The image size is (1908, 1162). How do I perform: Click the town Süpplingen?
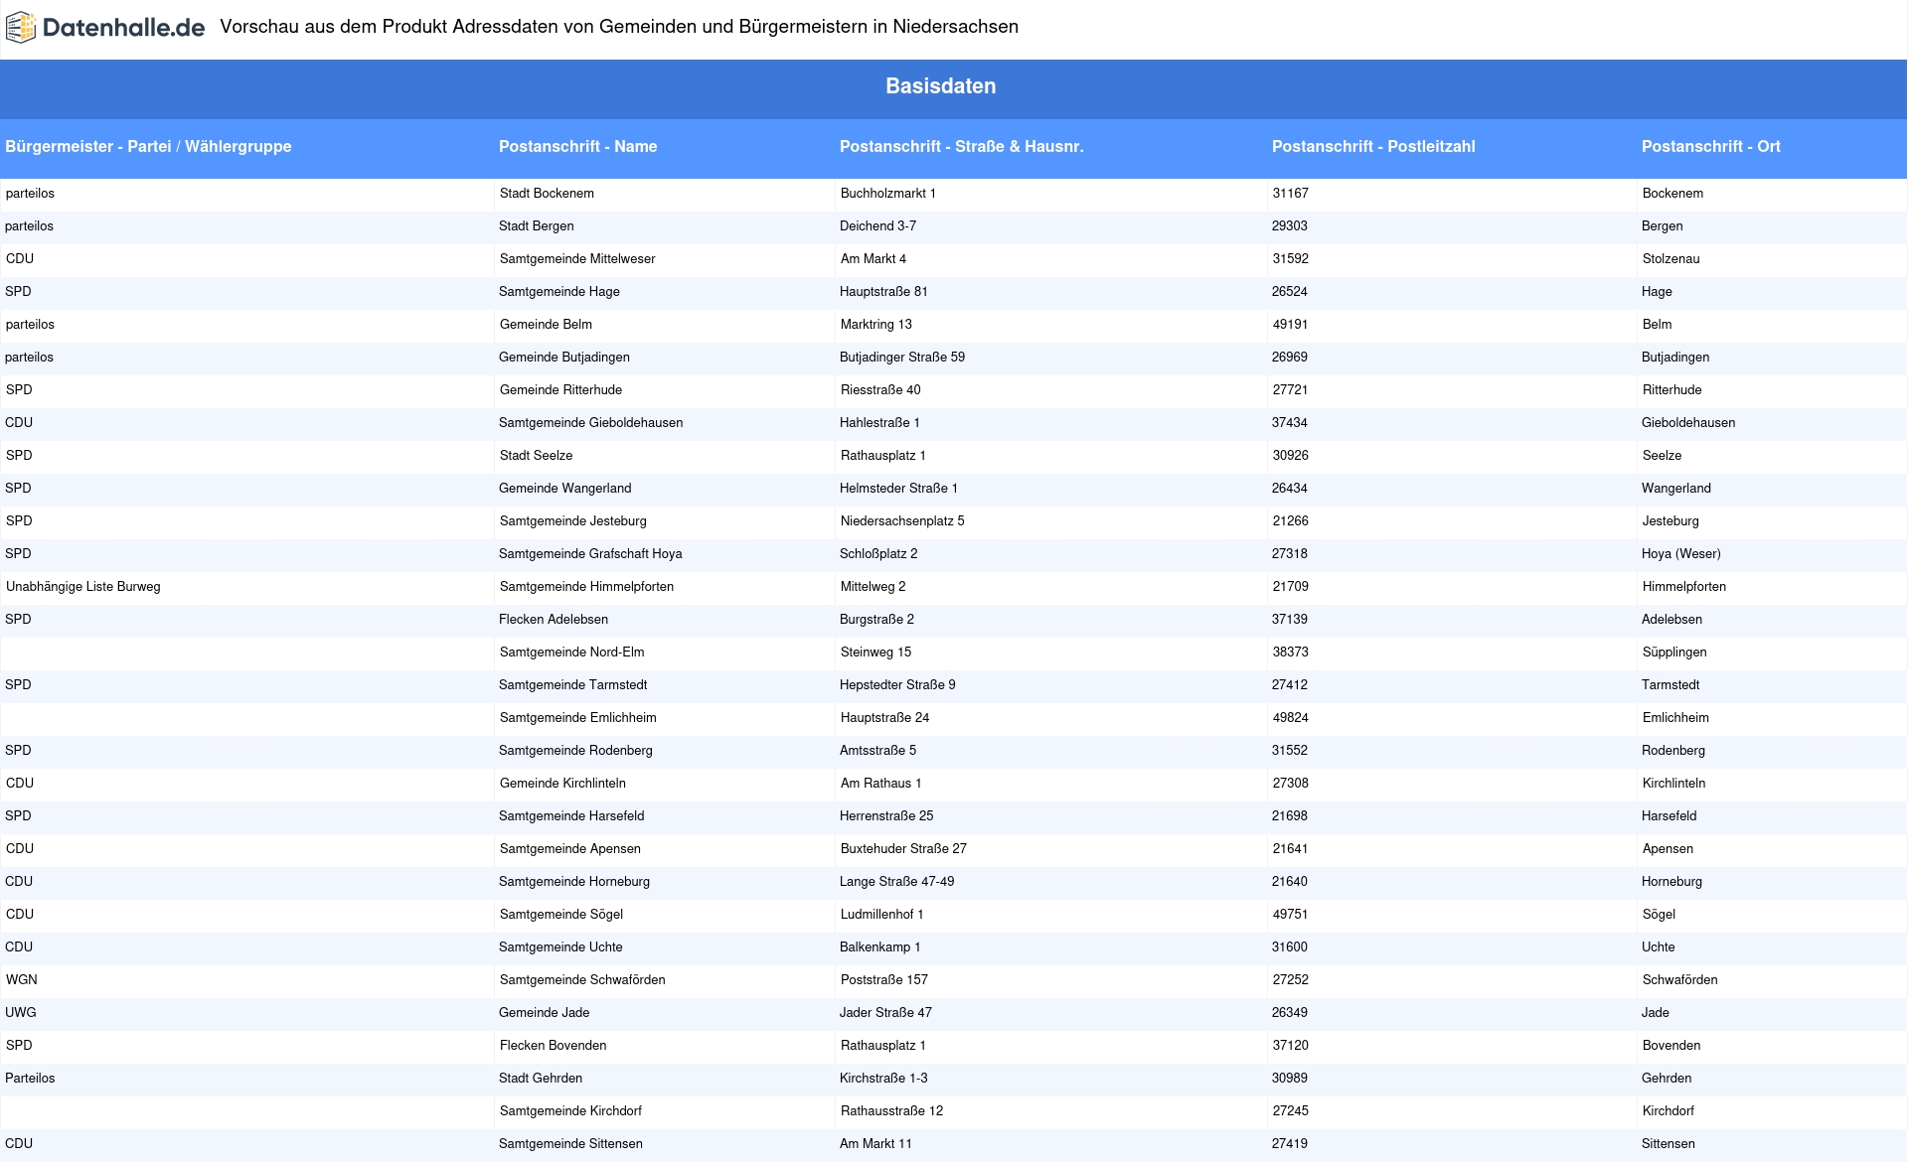pyautogui.click(x=1674, y=653)
